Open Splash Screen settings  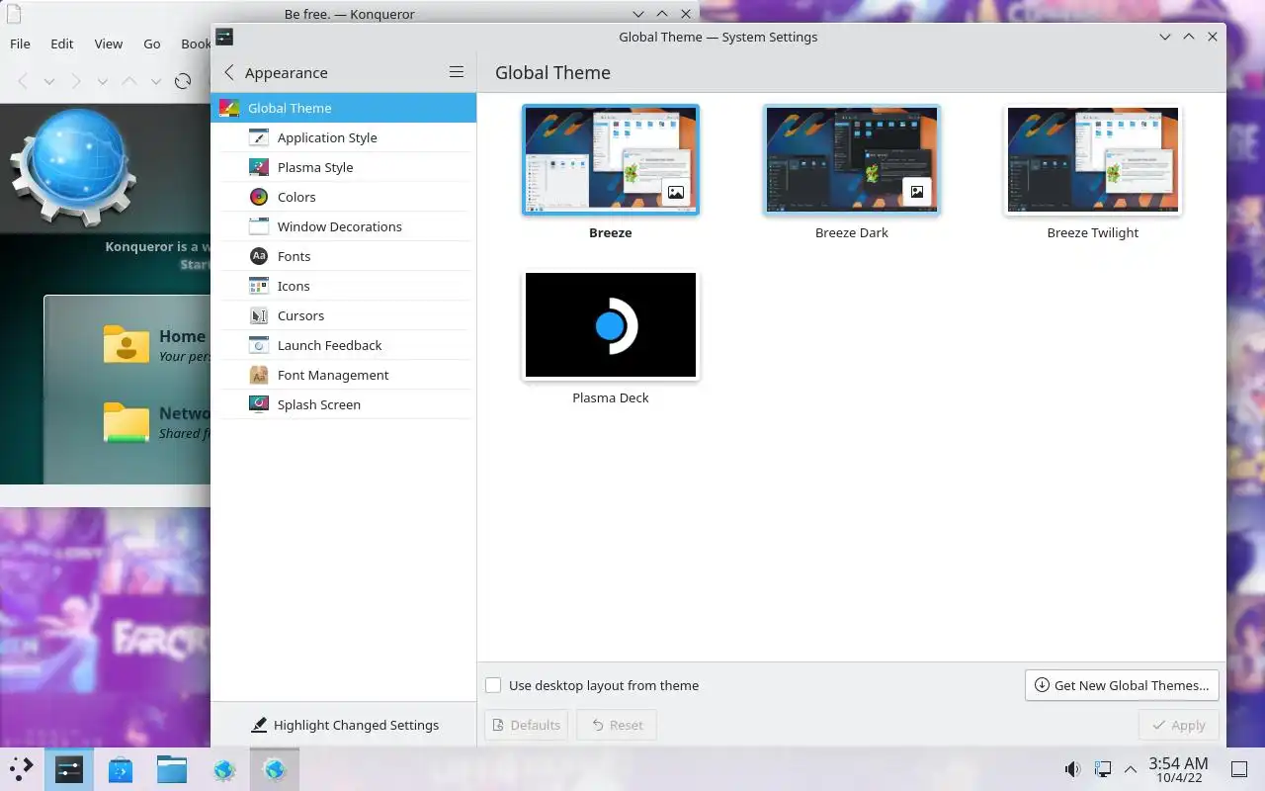pos(343,404)
